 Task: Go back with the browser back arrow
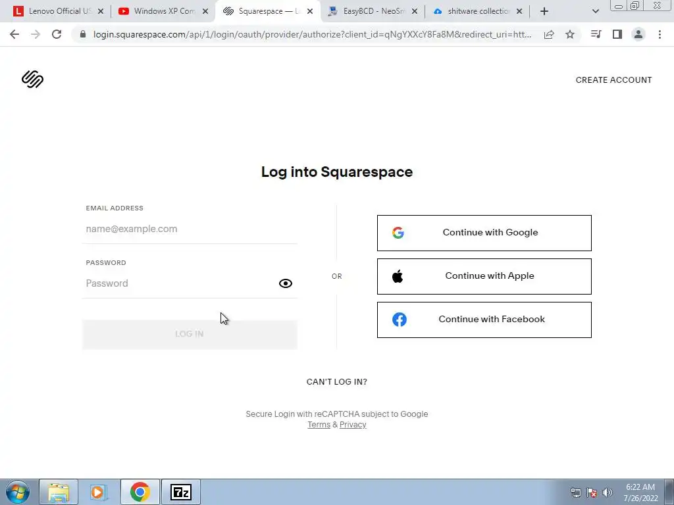pos(14,34)
